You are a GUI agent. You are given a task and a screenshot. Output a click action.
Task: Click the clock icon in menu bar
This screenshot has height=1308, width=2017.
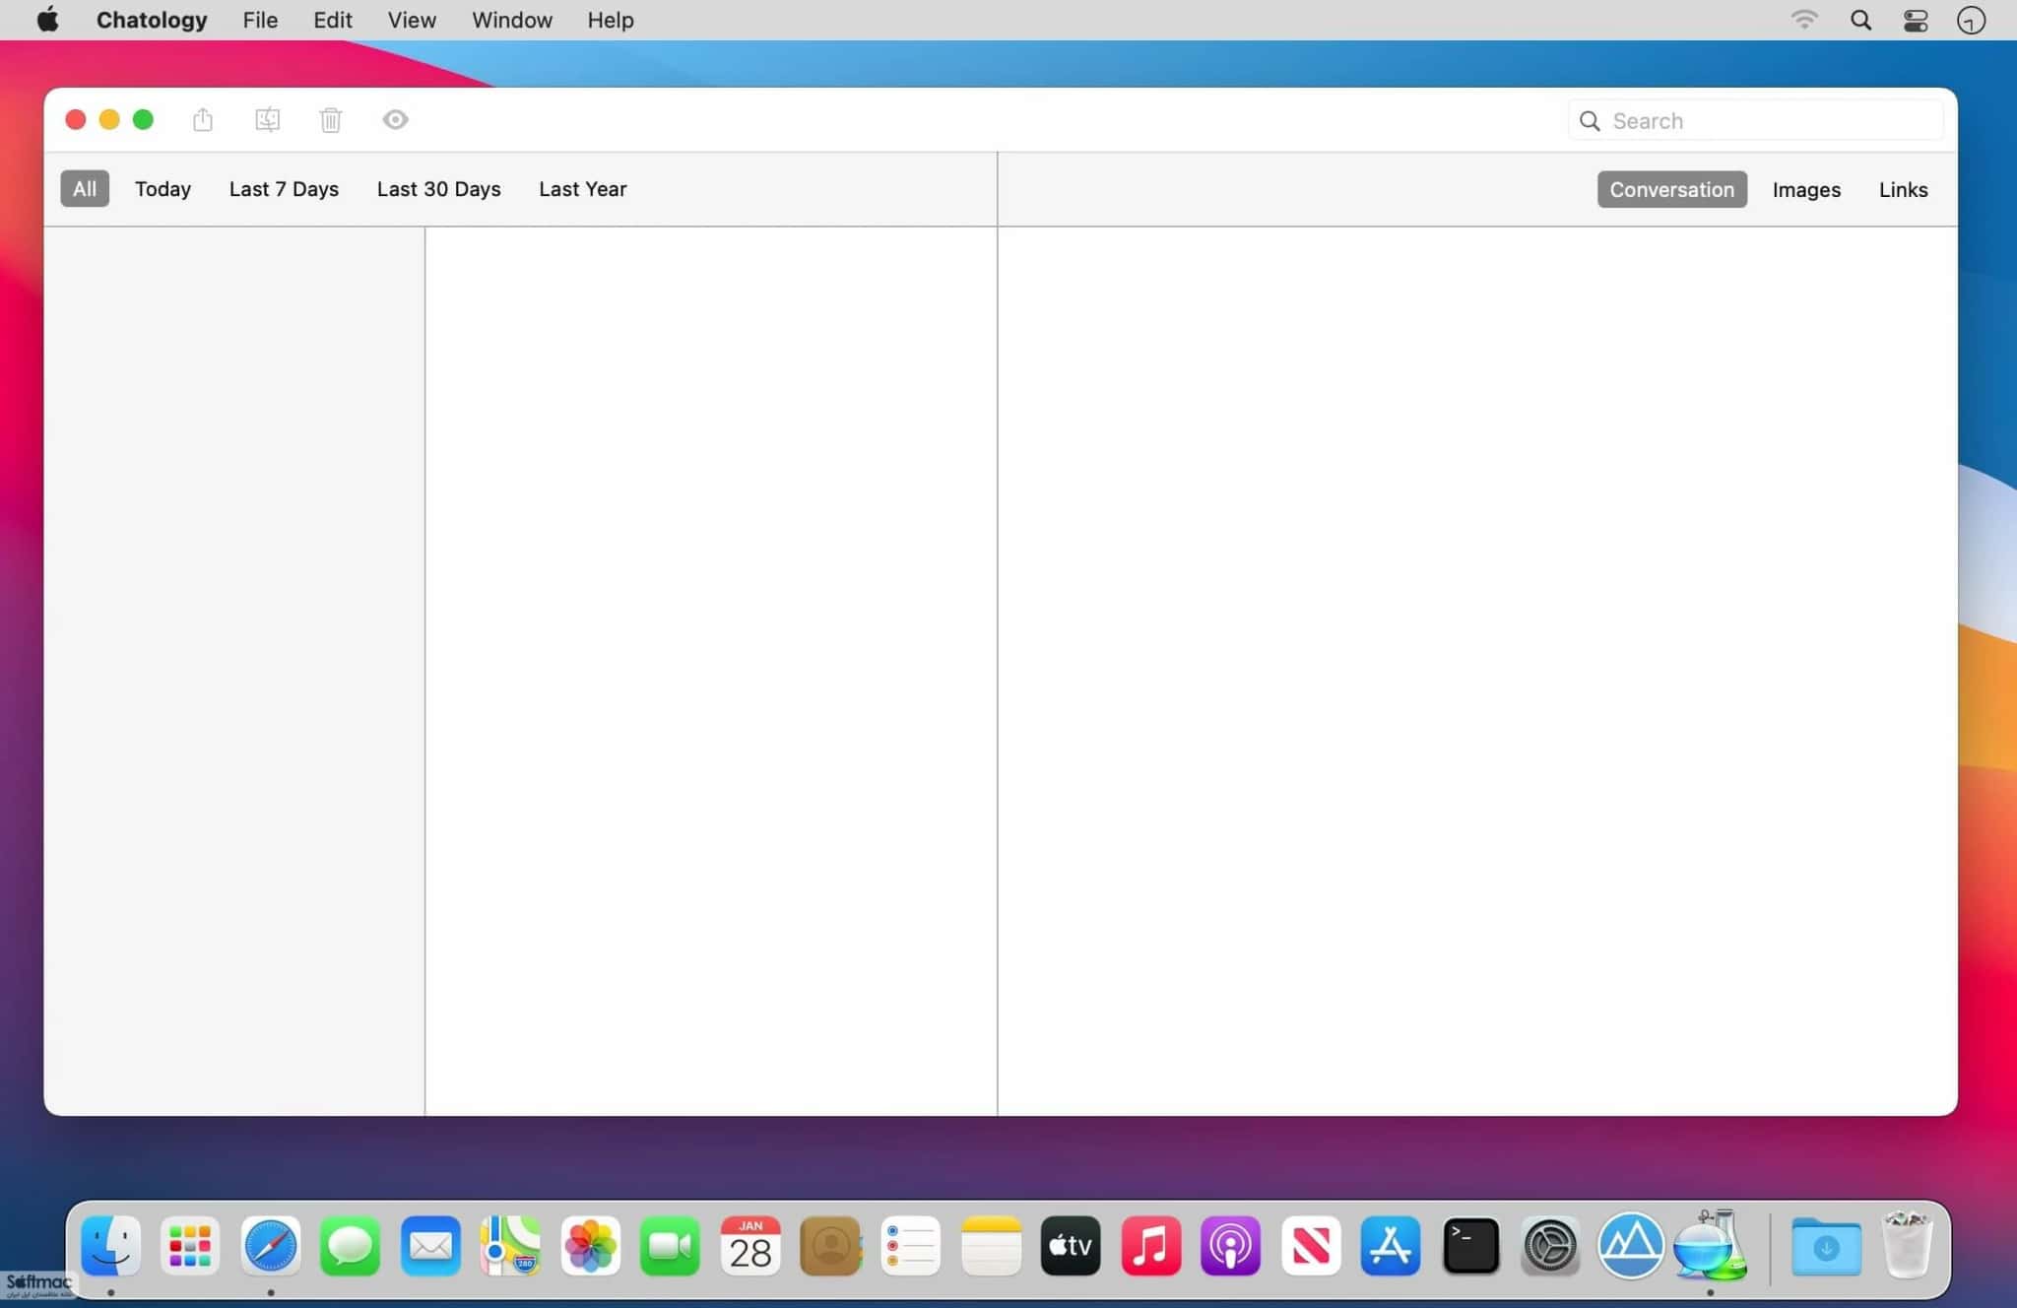coord(1971,20)
